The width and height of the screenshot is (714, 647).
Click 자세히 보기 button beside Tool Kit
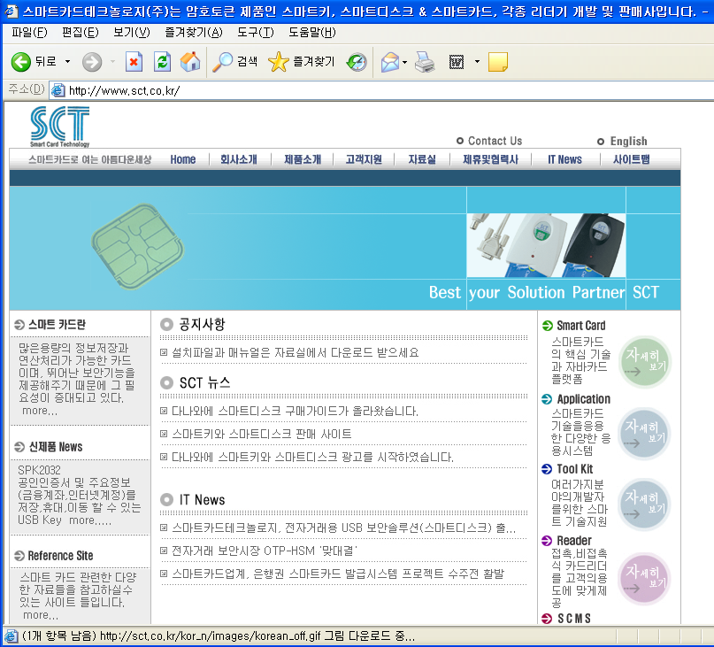point(644,505)
